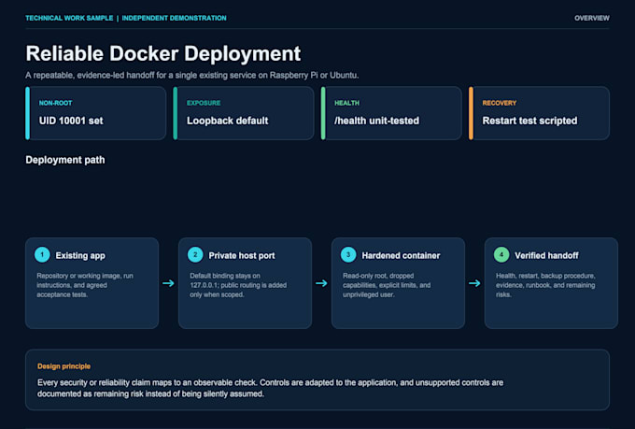The image size is (635, 429).
Task: Click the Existing app step title
Action: tap(80, 255)
